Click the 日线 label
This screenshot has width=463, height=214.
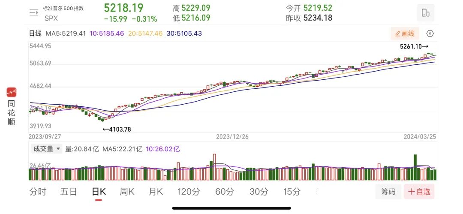[35, 33]
